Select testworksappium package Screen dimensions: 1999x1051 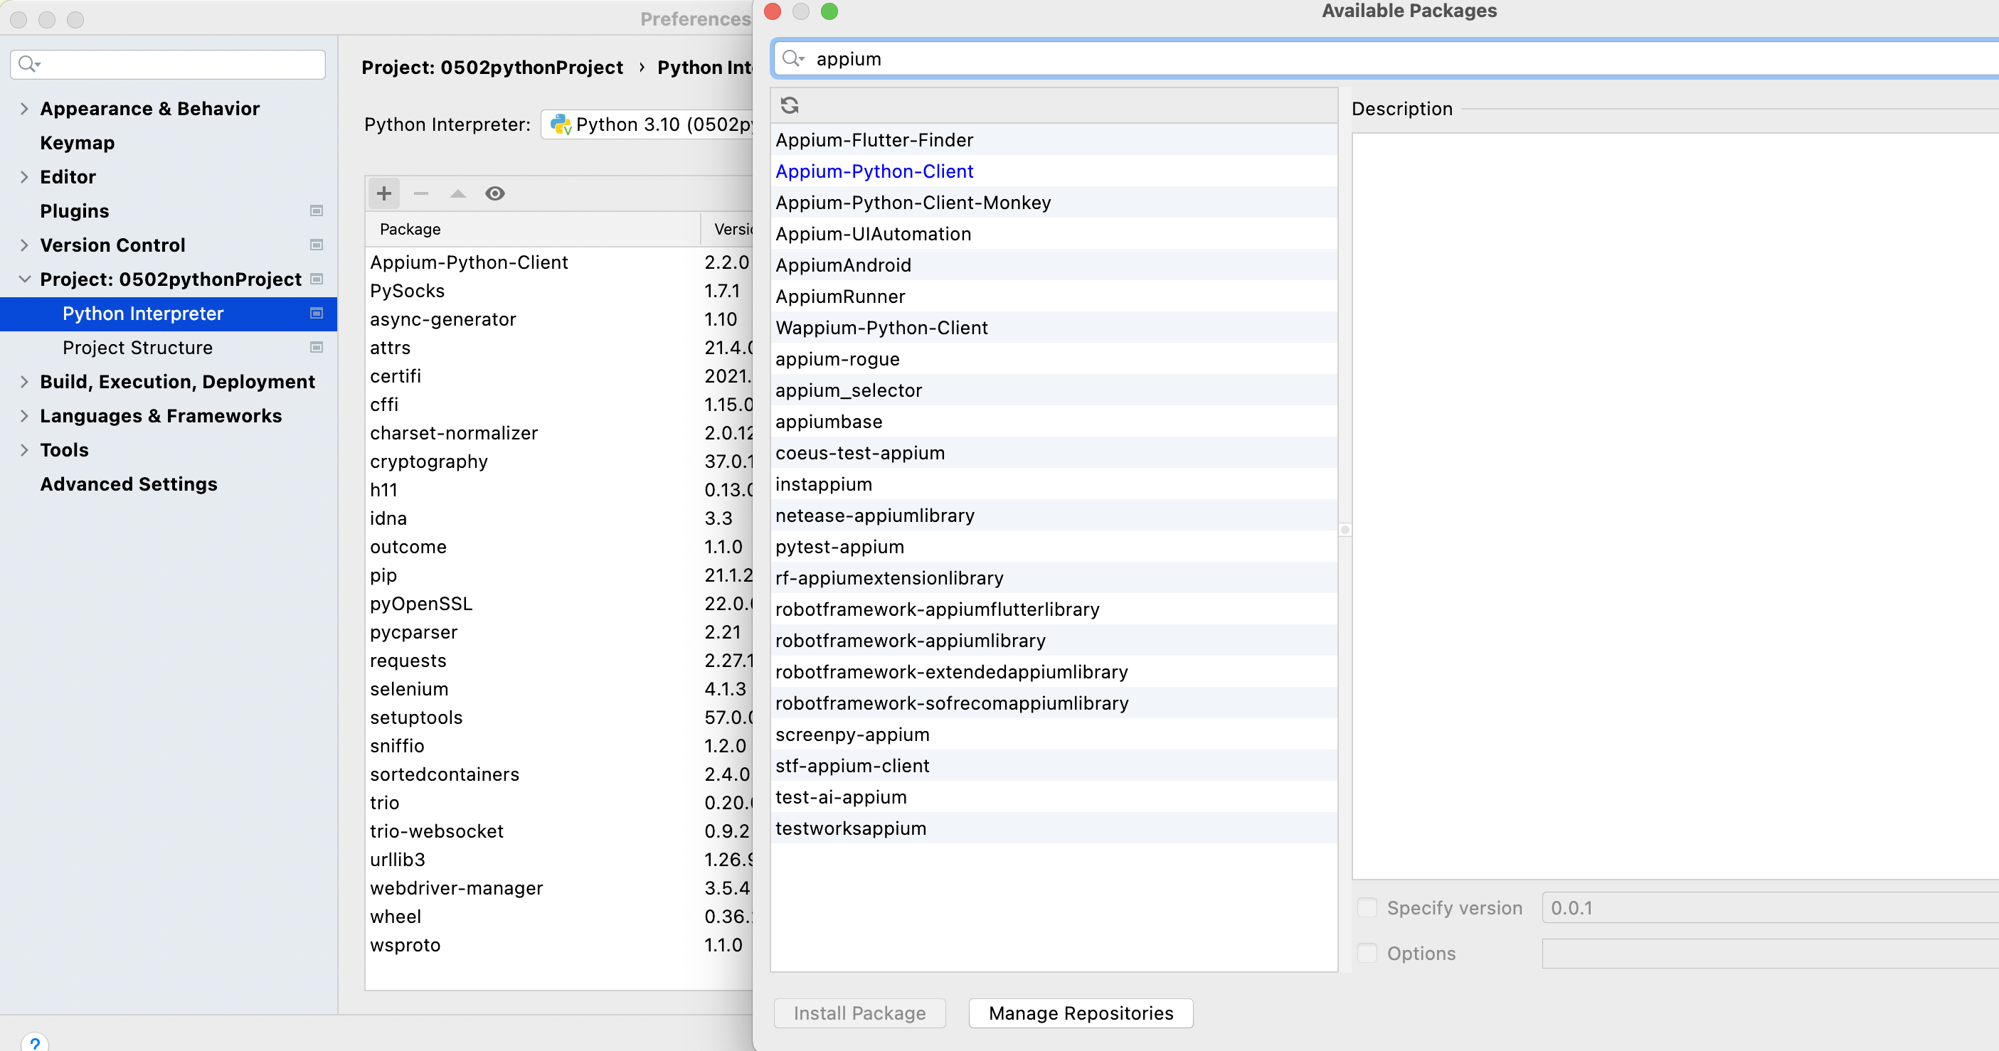[x=1054, y=828]
